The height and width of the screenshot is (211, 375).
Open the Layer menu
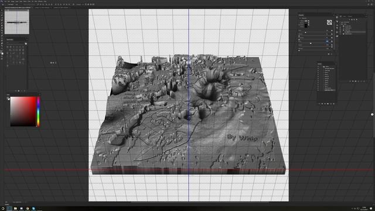[x=17, y=1]
